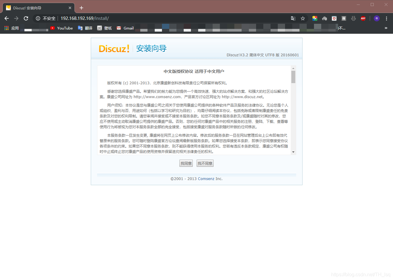The image size is (393, 280).
Task: Click the 我同意 button
Action: tap(186, 163)
